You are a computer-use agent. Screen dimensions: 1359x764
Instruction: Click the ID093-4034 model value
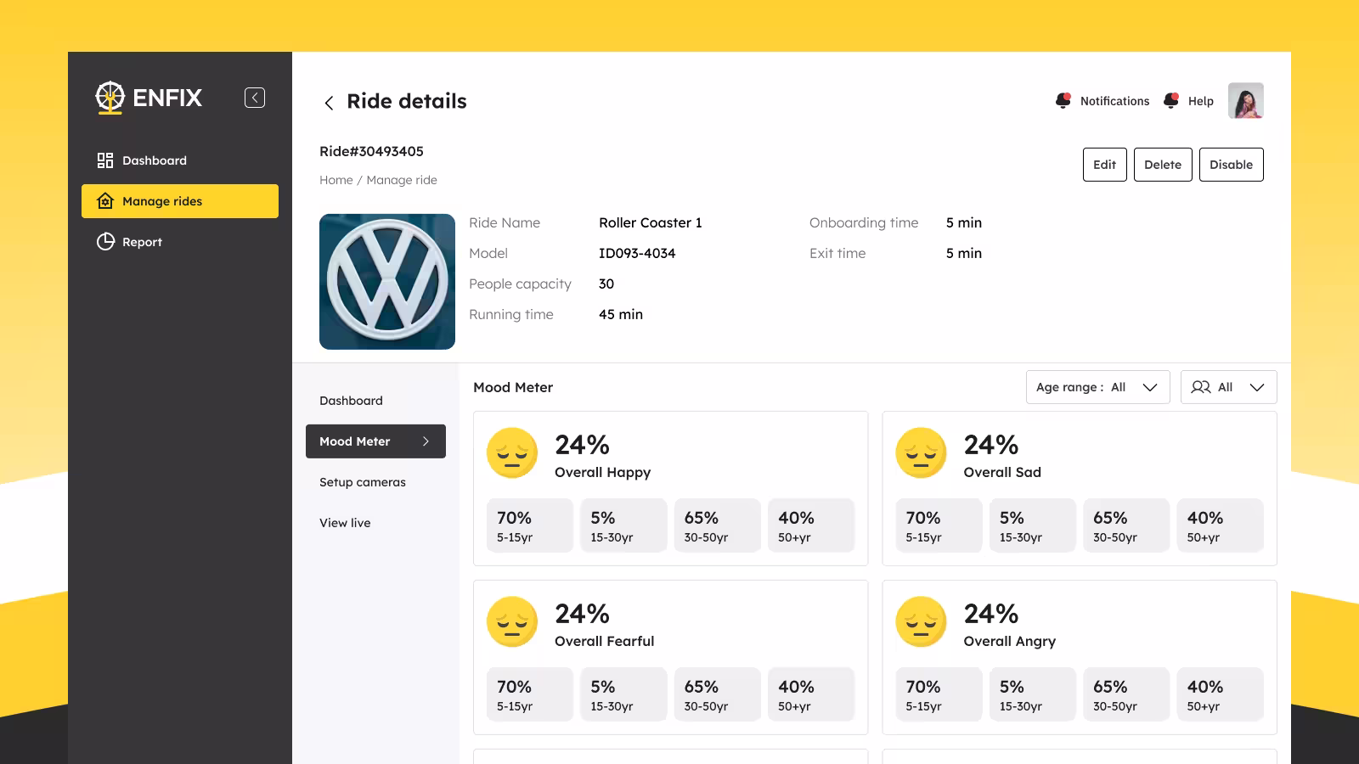click(637, 253)
